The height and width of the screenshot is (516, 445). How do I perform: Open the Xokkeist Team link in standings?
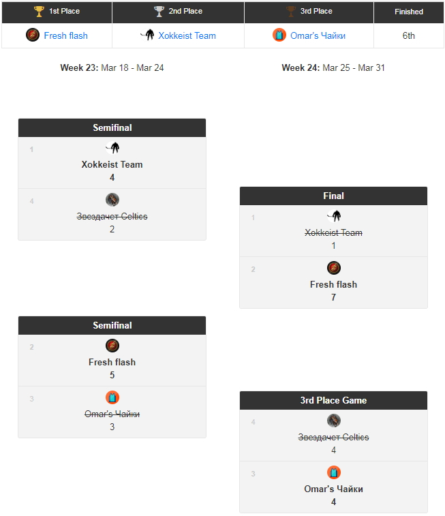pos(187,35)
